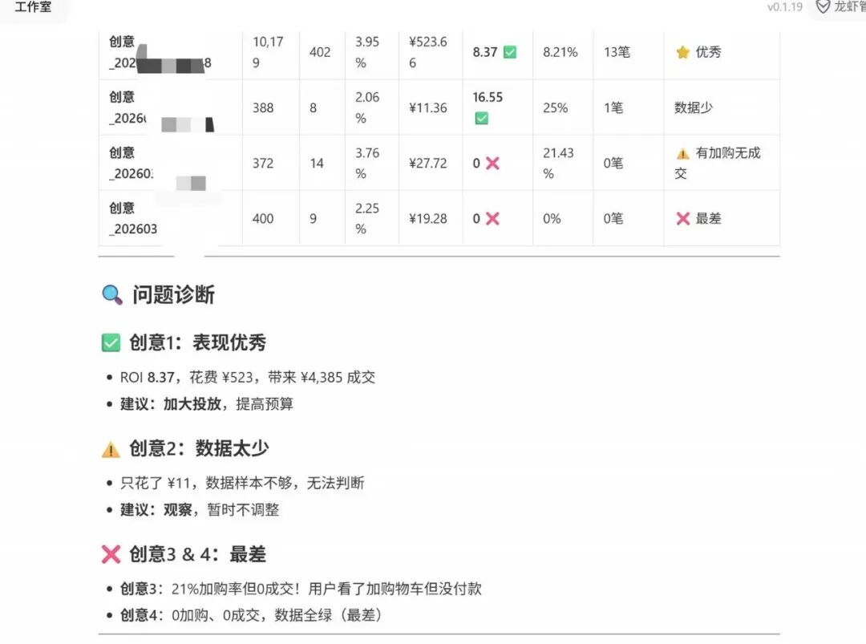
Task: Click the red X beside ROI in the ¥19.28 row
Action: (492, 219)
